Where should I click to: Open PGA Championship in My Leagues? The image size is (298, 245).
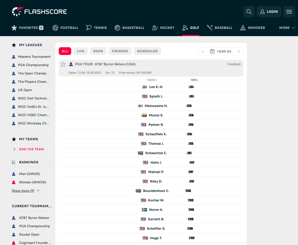pos(33,65)
